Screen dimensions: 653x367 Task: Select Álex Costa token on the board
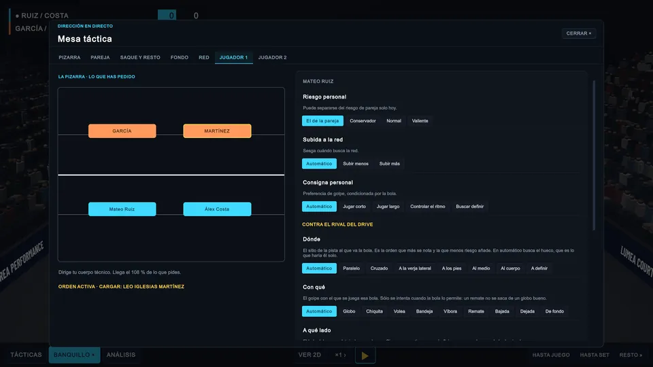(x=217, y=209)
